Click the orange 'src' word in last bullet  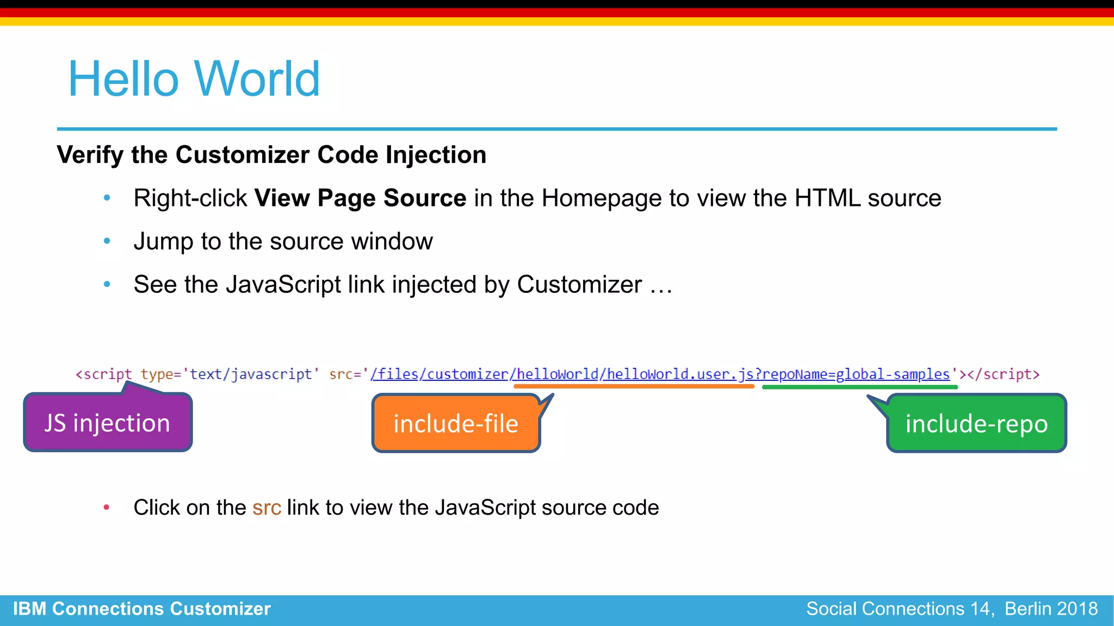click(x=267, y=508)
